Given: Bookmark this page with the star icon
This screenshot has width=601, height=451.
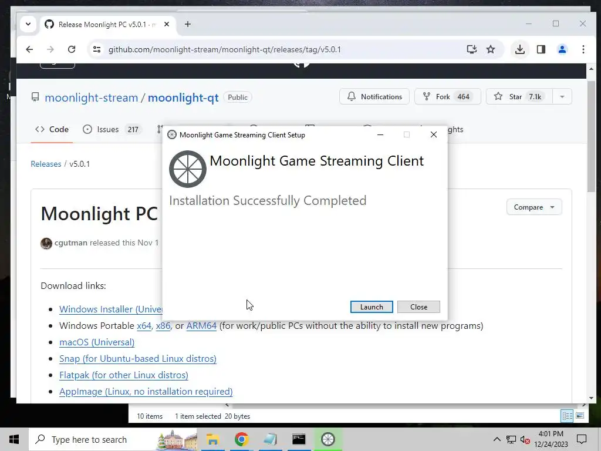Looking at the screenshot, I should 491,49.
